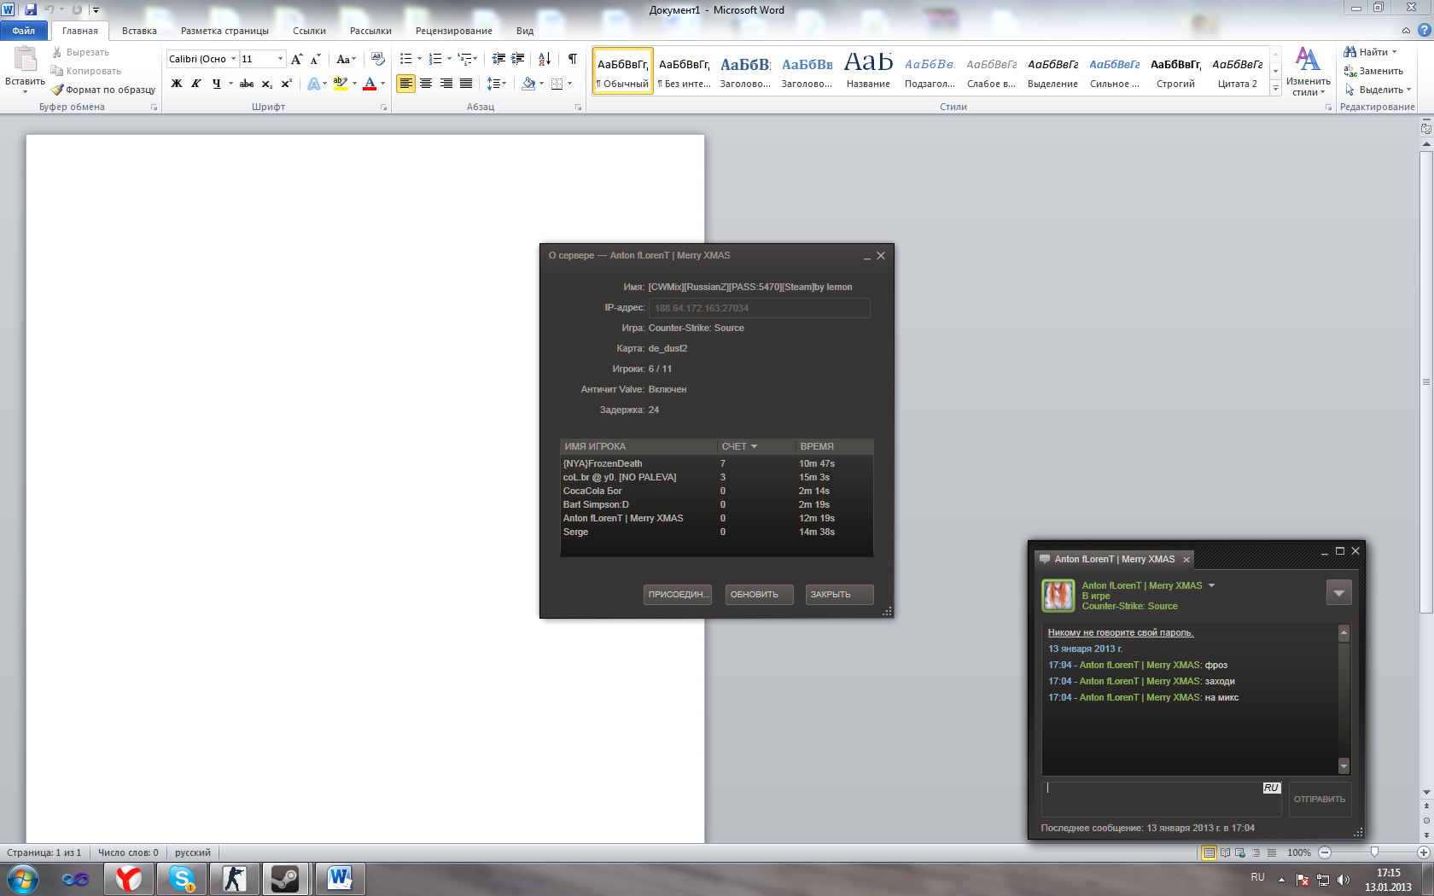Click ЗАКРЫТЬ in the server info dialog
The image size is (1434, 896).
pyautogui.click(x=839, y=595)
